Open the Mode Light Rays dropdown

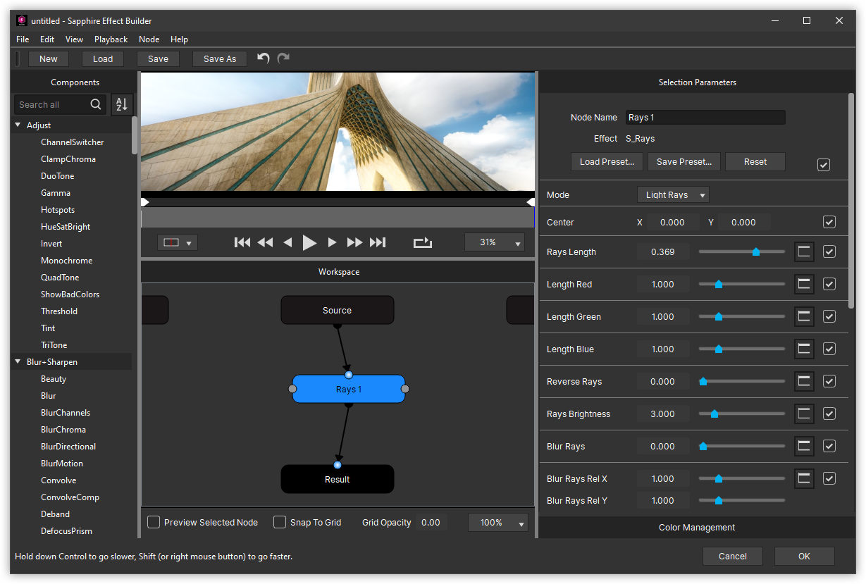[x=673, y=195]
